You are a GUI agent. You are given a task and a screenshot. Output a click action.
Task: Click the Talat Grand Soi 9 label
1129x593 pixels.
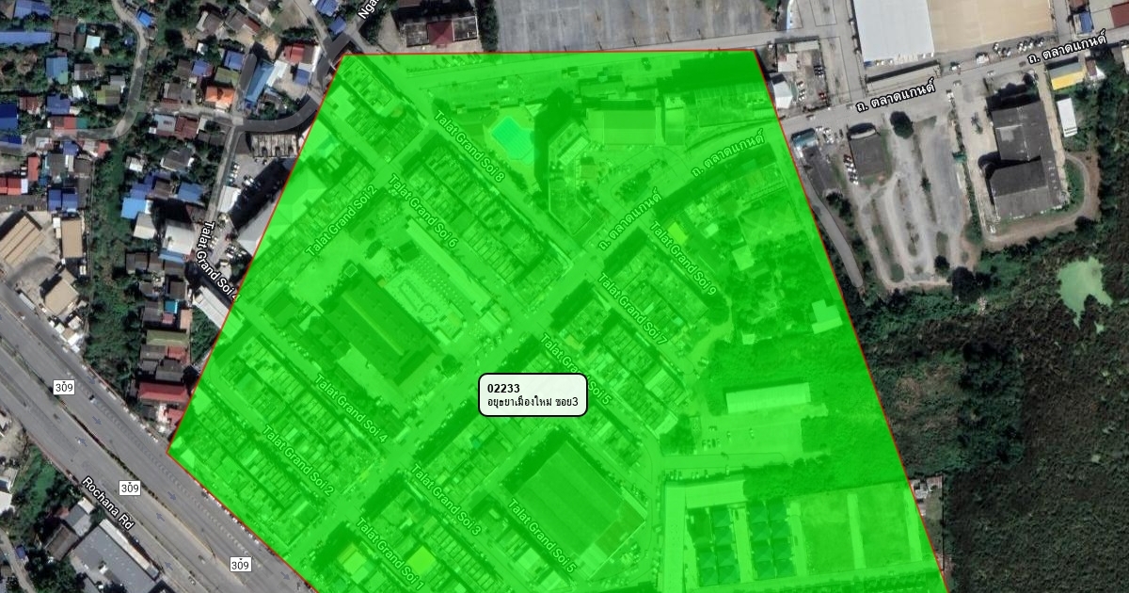[x=683, y=258]
